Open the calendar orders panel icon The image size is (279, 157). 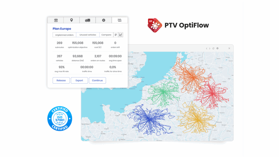[56, 20]
